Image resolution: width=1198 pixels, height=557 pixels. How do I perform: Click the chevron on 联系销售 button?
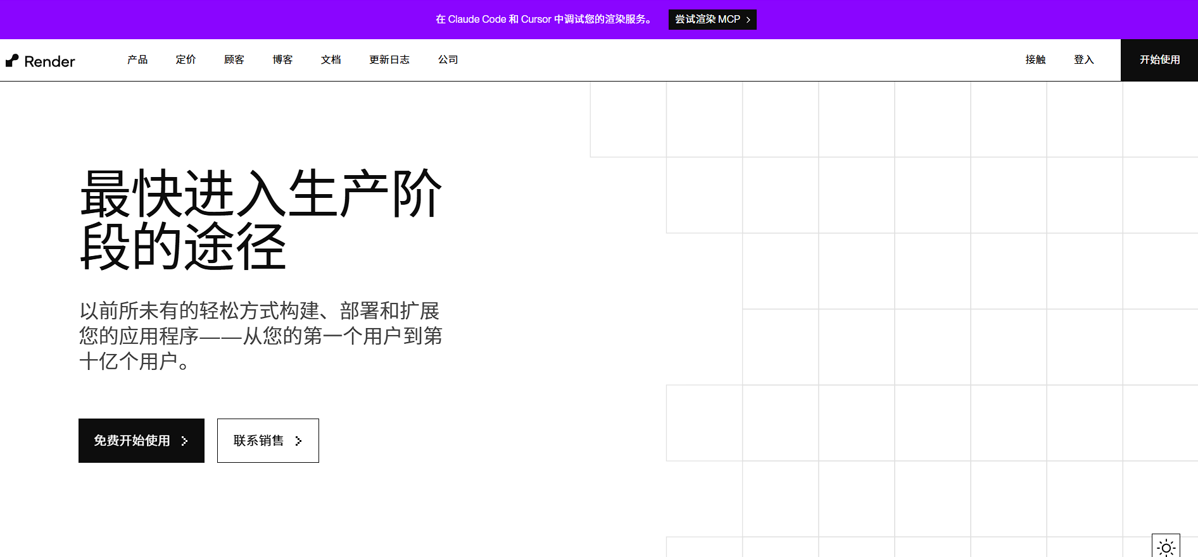coord(298,441)
